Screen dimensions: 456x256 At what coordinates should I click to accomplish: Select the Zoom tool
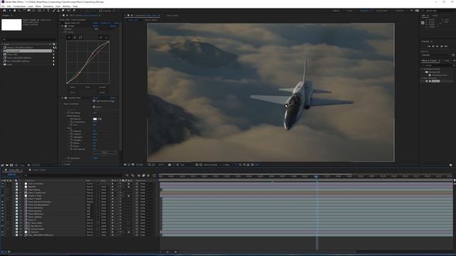[19, 11]
